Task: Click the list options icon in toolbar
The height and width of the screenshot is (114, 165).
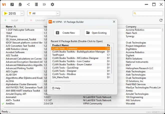Action: [x=44, y=4]
